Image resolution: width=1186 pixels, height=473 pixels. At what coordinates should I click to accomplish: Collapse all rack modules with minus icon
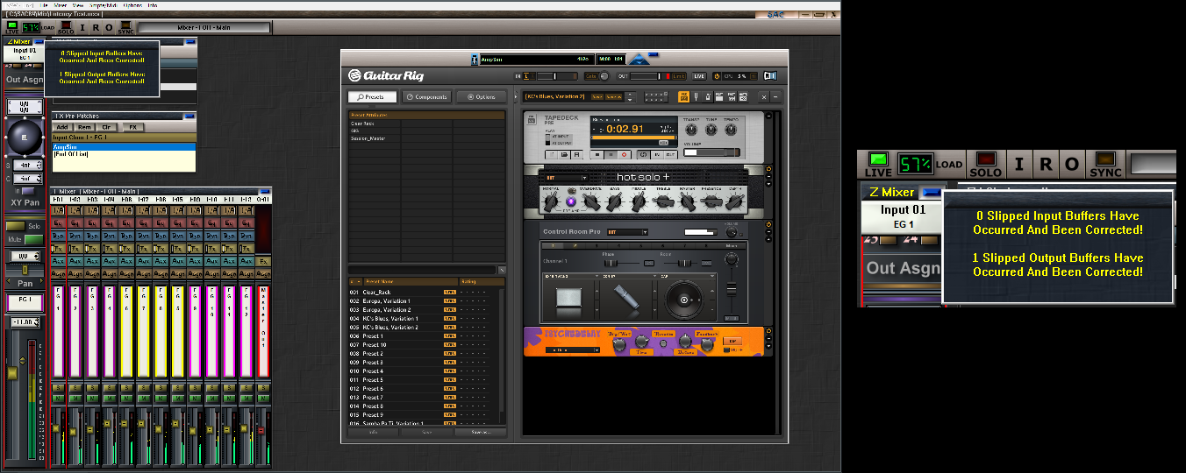pos(775,96)
